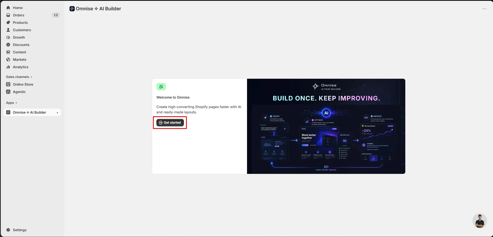Click the Omnise app icon in sidebar

pyautogui.click(x=8, y=112)
